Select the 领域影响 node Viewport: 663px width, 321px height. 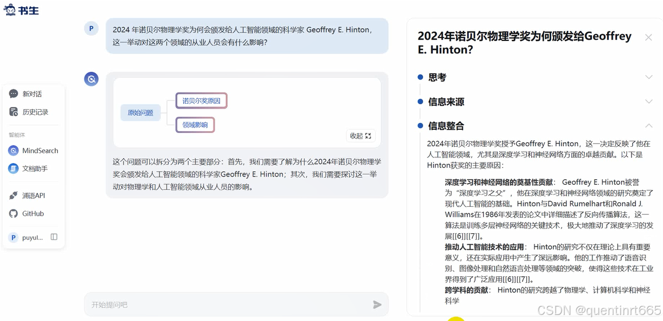click(x=195, y=125)
